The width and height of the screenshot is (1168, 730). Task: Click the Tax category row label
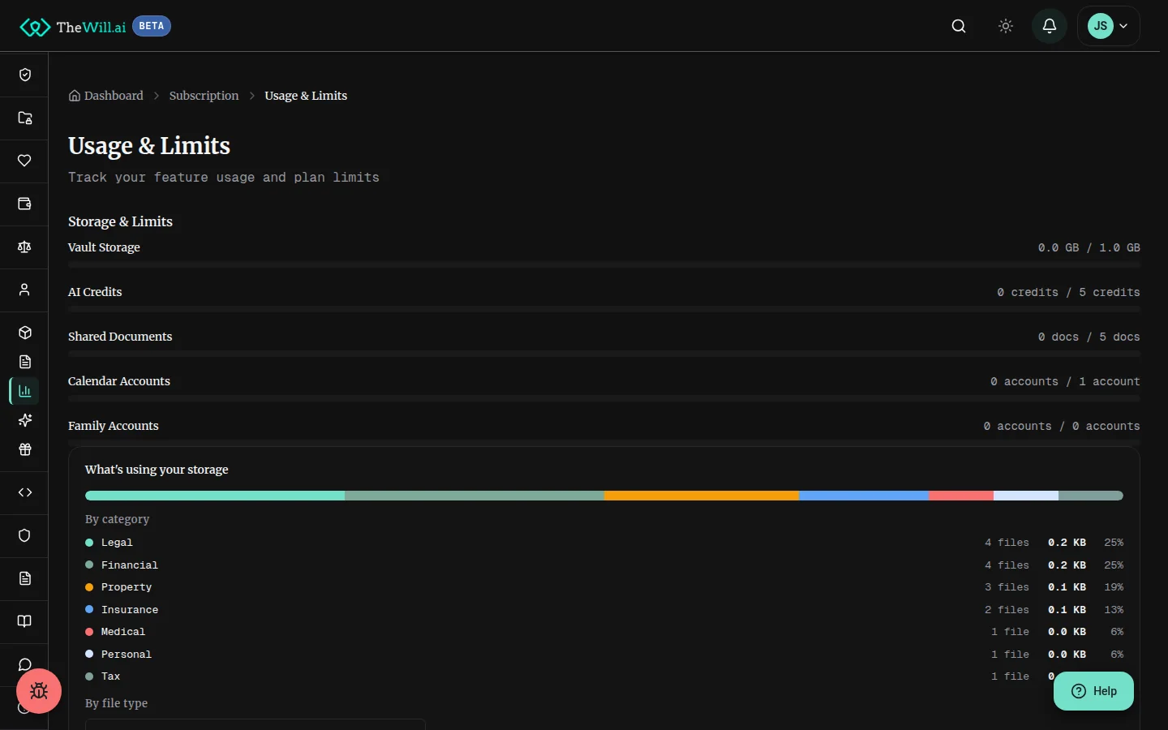[x=110, y=676]
